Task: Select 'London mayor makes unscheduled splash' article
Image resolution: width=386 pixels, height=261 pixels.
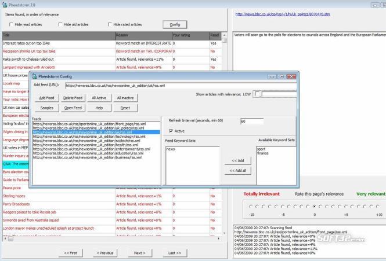Action: click(x=112, y=229)
